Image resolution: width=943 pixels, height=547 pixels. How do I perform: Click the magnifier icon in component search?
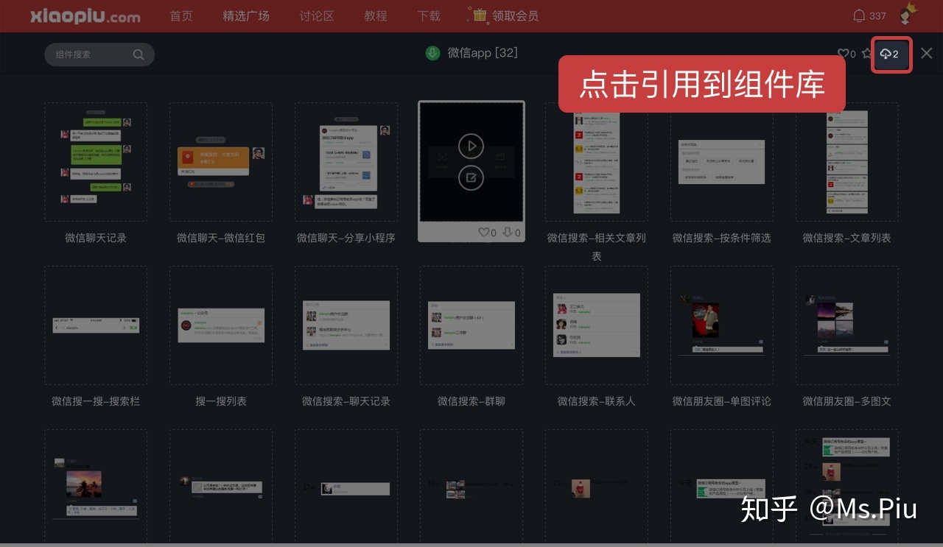[x=139, y=54]
